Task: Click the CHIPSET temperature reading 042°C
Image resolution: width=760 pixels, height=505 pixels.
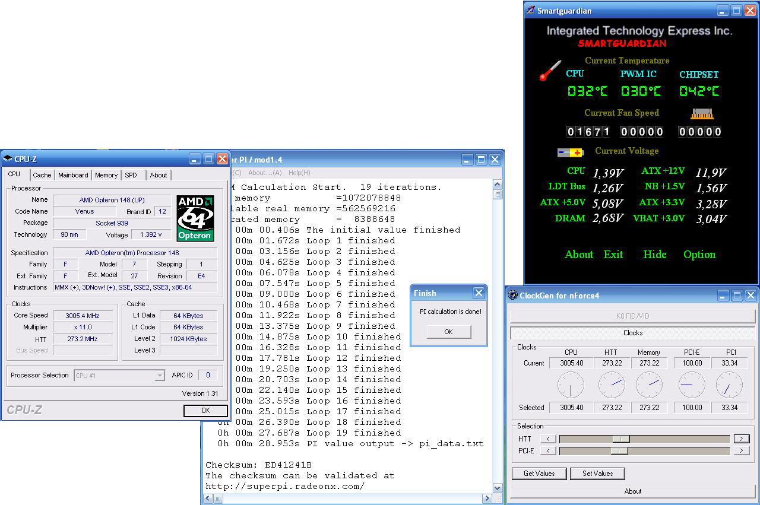Action: click(x=699, y=91)
